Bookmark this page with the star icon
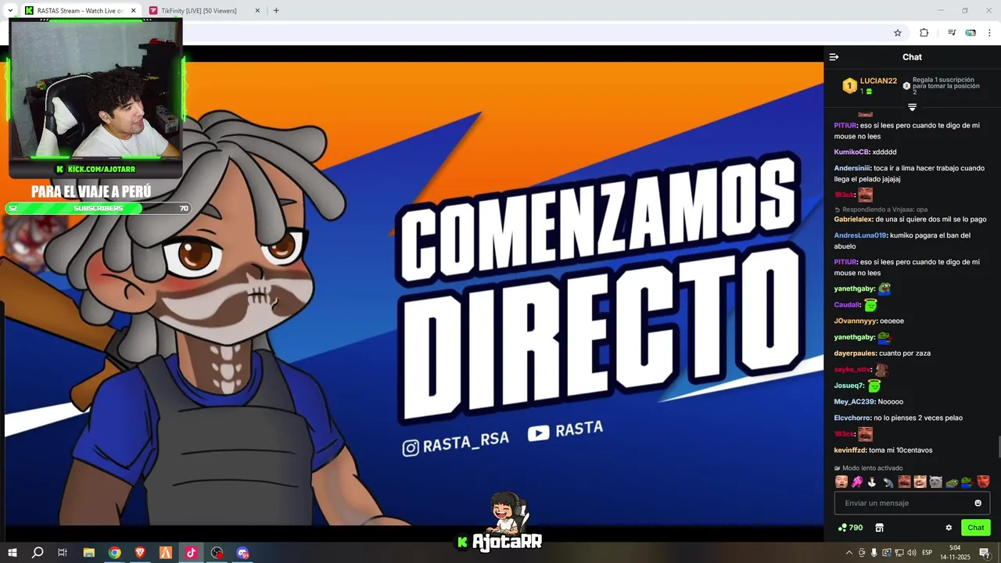 tap(898, 33)
